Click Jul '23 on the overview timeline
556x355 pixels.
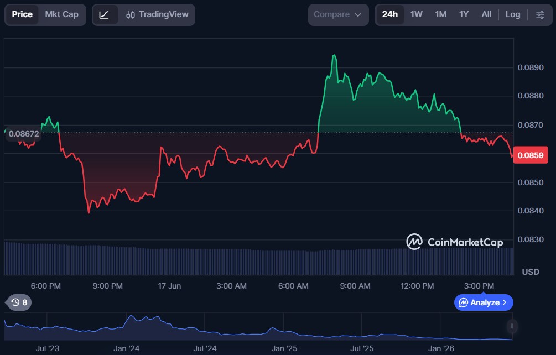(x=48, y=348)
